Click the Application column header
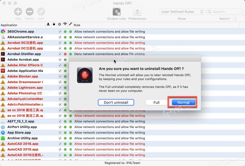The width and height of the screenshot is (245, 166). 9,25
